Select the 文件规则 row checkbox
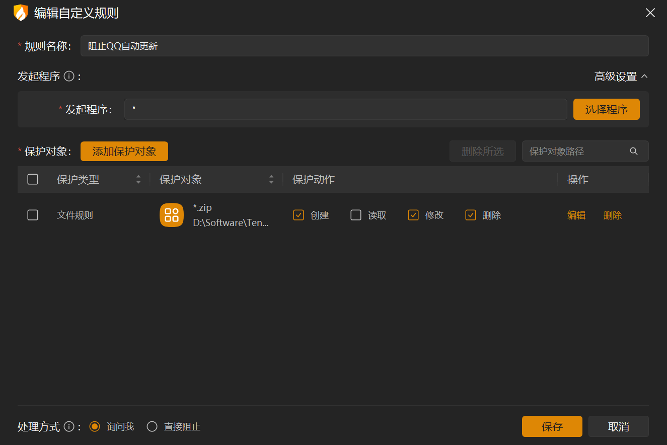Viewport: 667px width, 445px height. pyautogui.click(x=33, y=215)
